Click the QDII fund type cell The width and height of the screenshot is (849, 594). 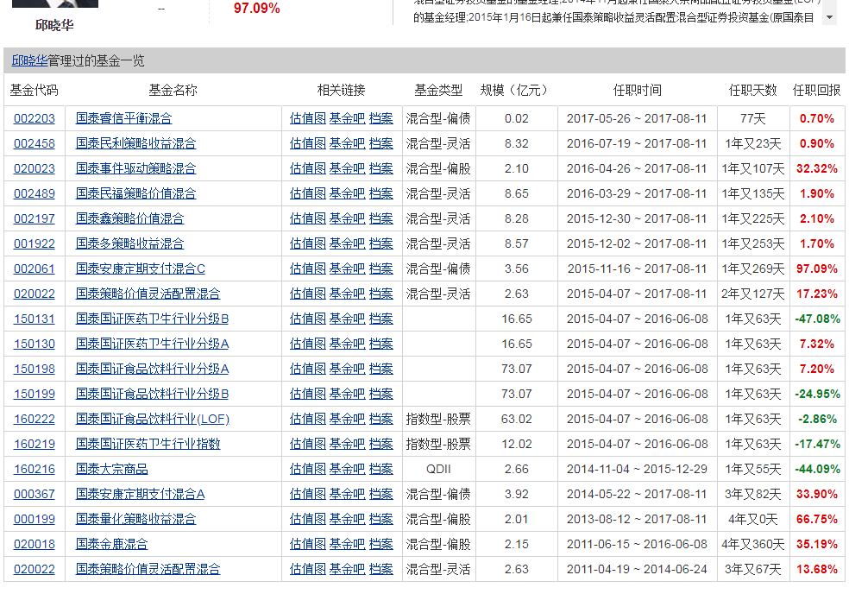(x=438, y=469)
